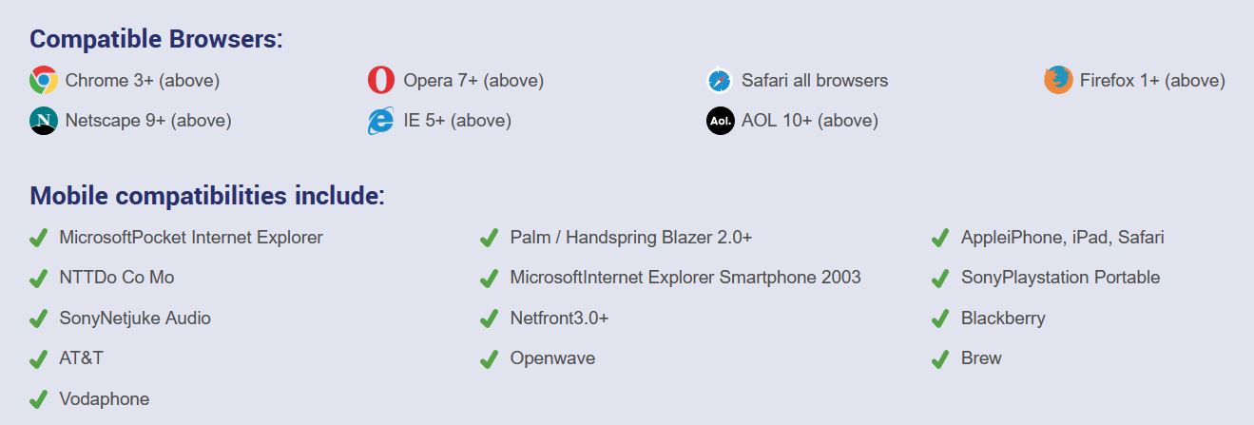This screenshot has width=1254, height=425.
Task: Click the red Opera logo icon
Action: pos(381,81)
